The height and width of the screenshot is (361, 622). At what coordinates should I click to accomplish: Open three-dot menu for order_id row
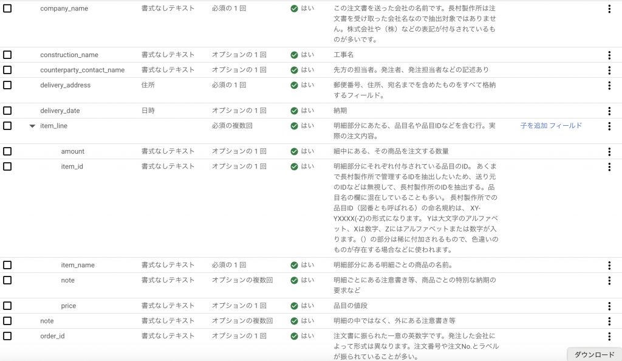pos(609,337)
